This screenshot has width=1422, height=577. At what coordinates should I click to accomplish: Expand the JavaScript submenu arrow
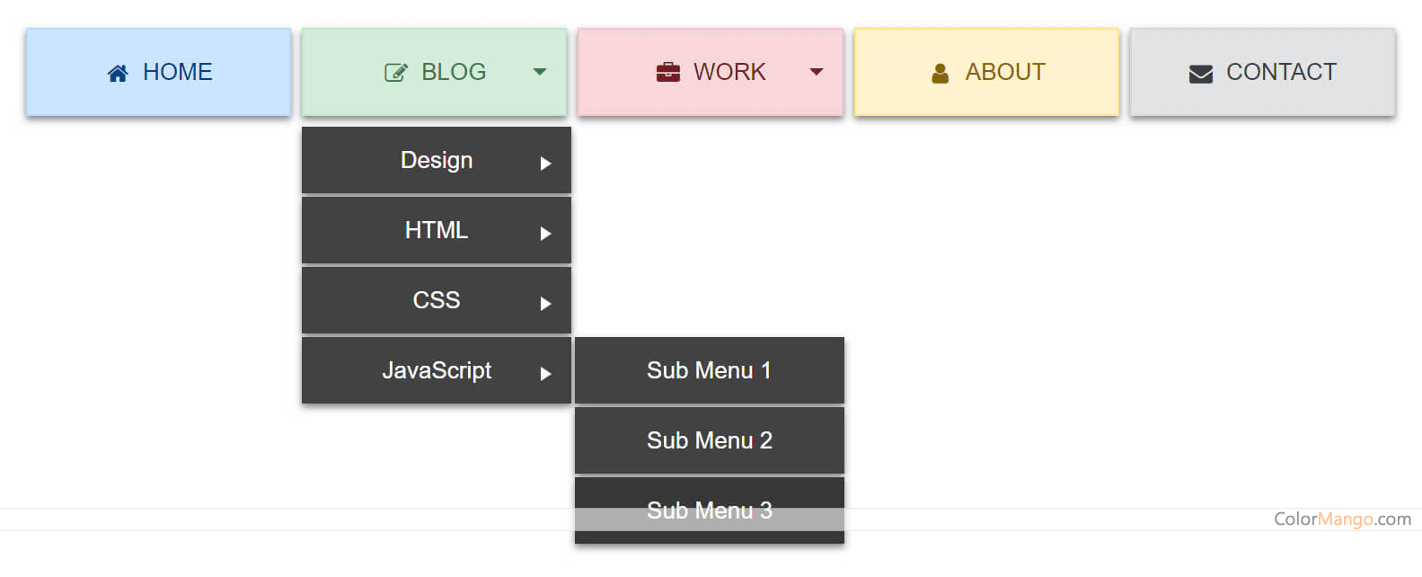(x=545, y=374)
